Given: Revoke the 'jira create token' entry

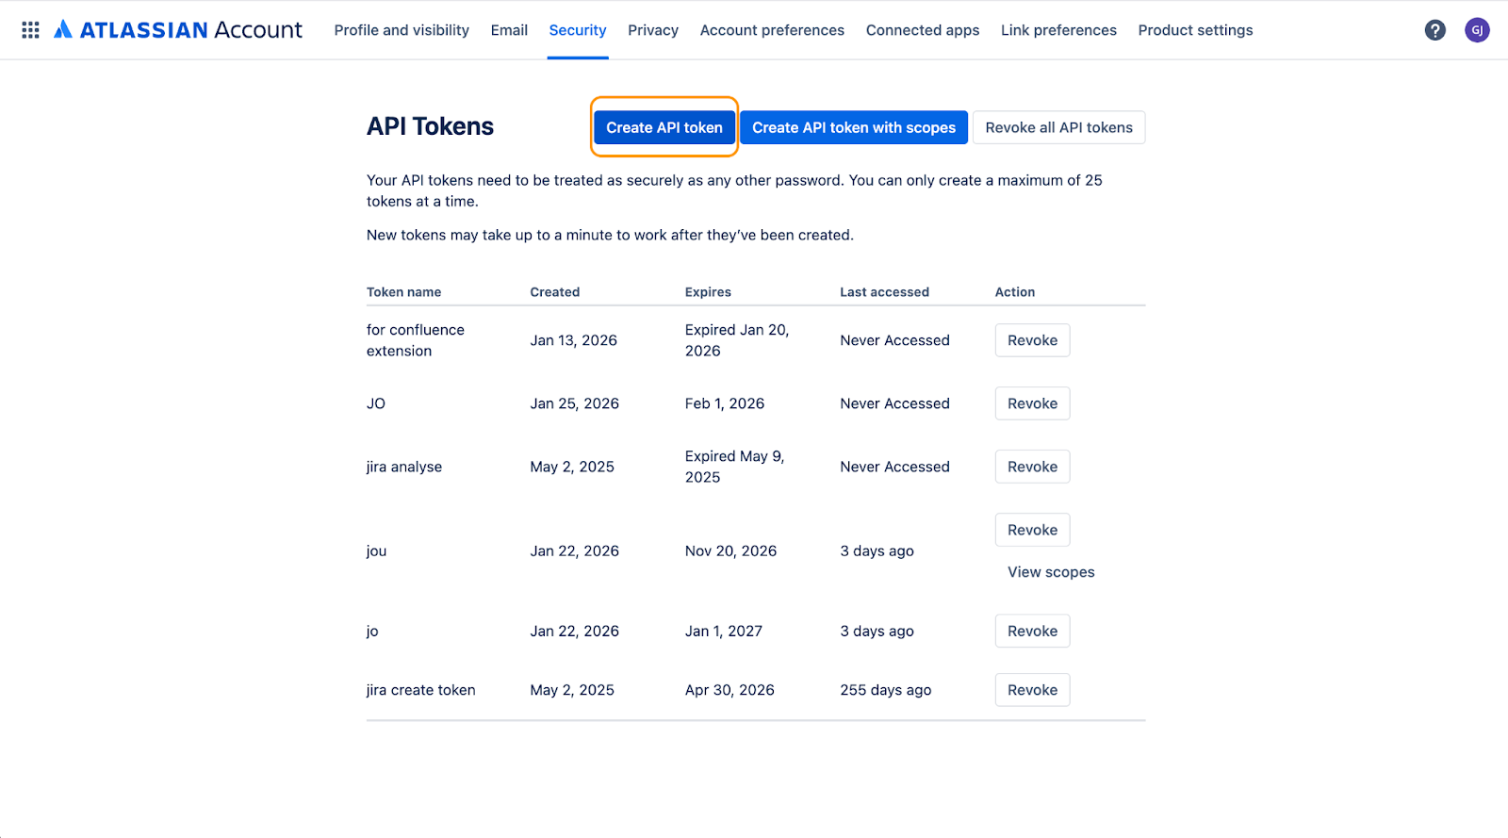Looking at the screenshot, I should click(1032, 690).
